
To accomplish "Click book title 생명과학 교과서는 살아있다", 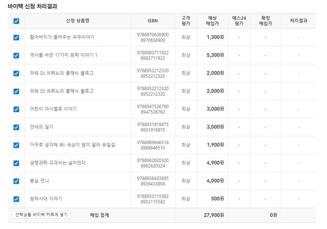I will (x=58, y=163).
